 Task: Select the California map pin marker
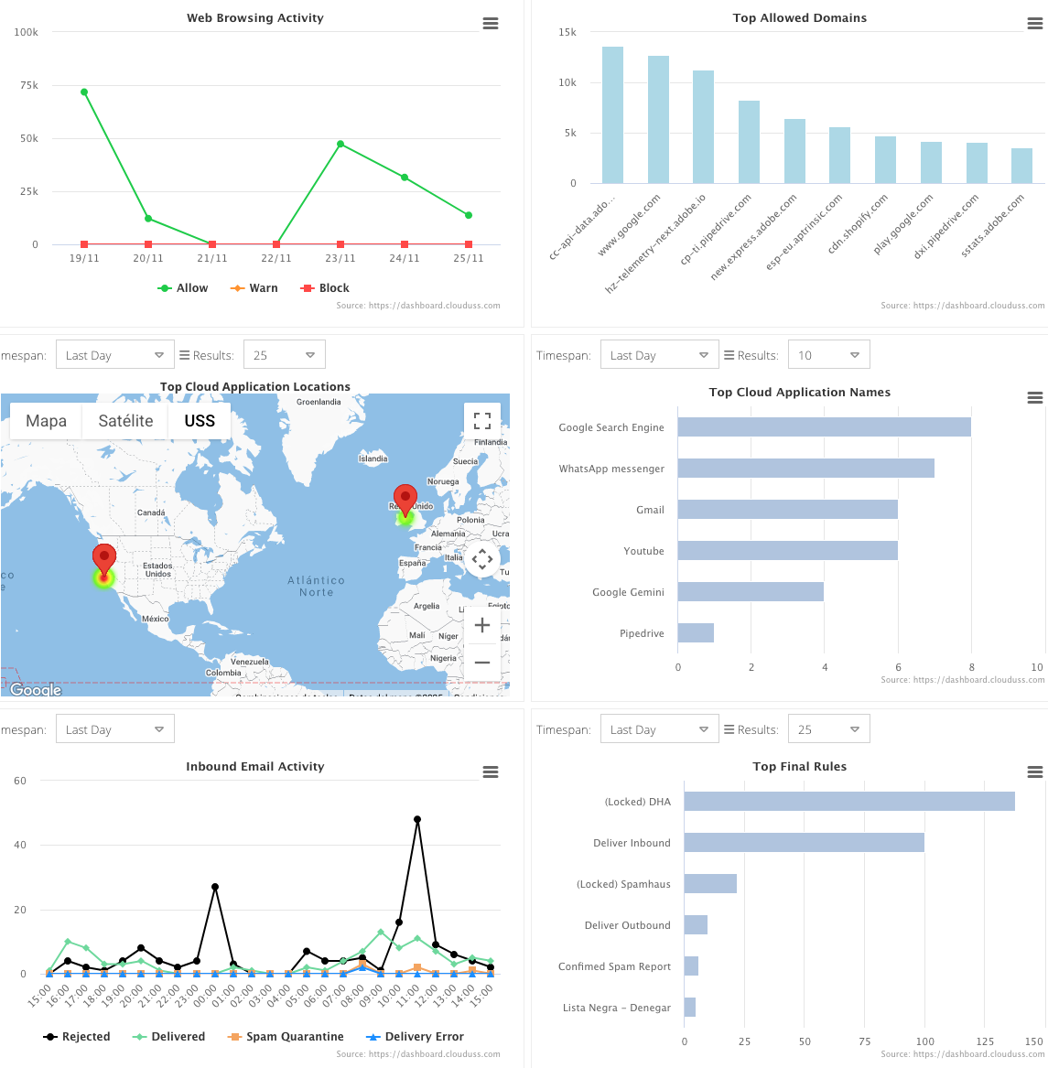click(x=104, y=561)
